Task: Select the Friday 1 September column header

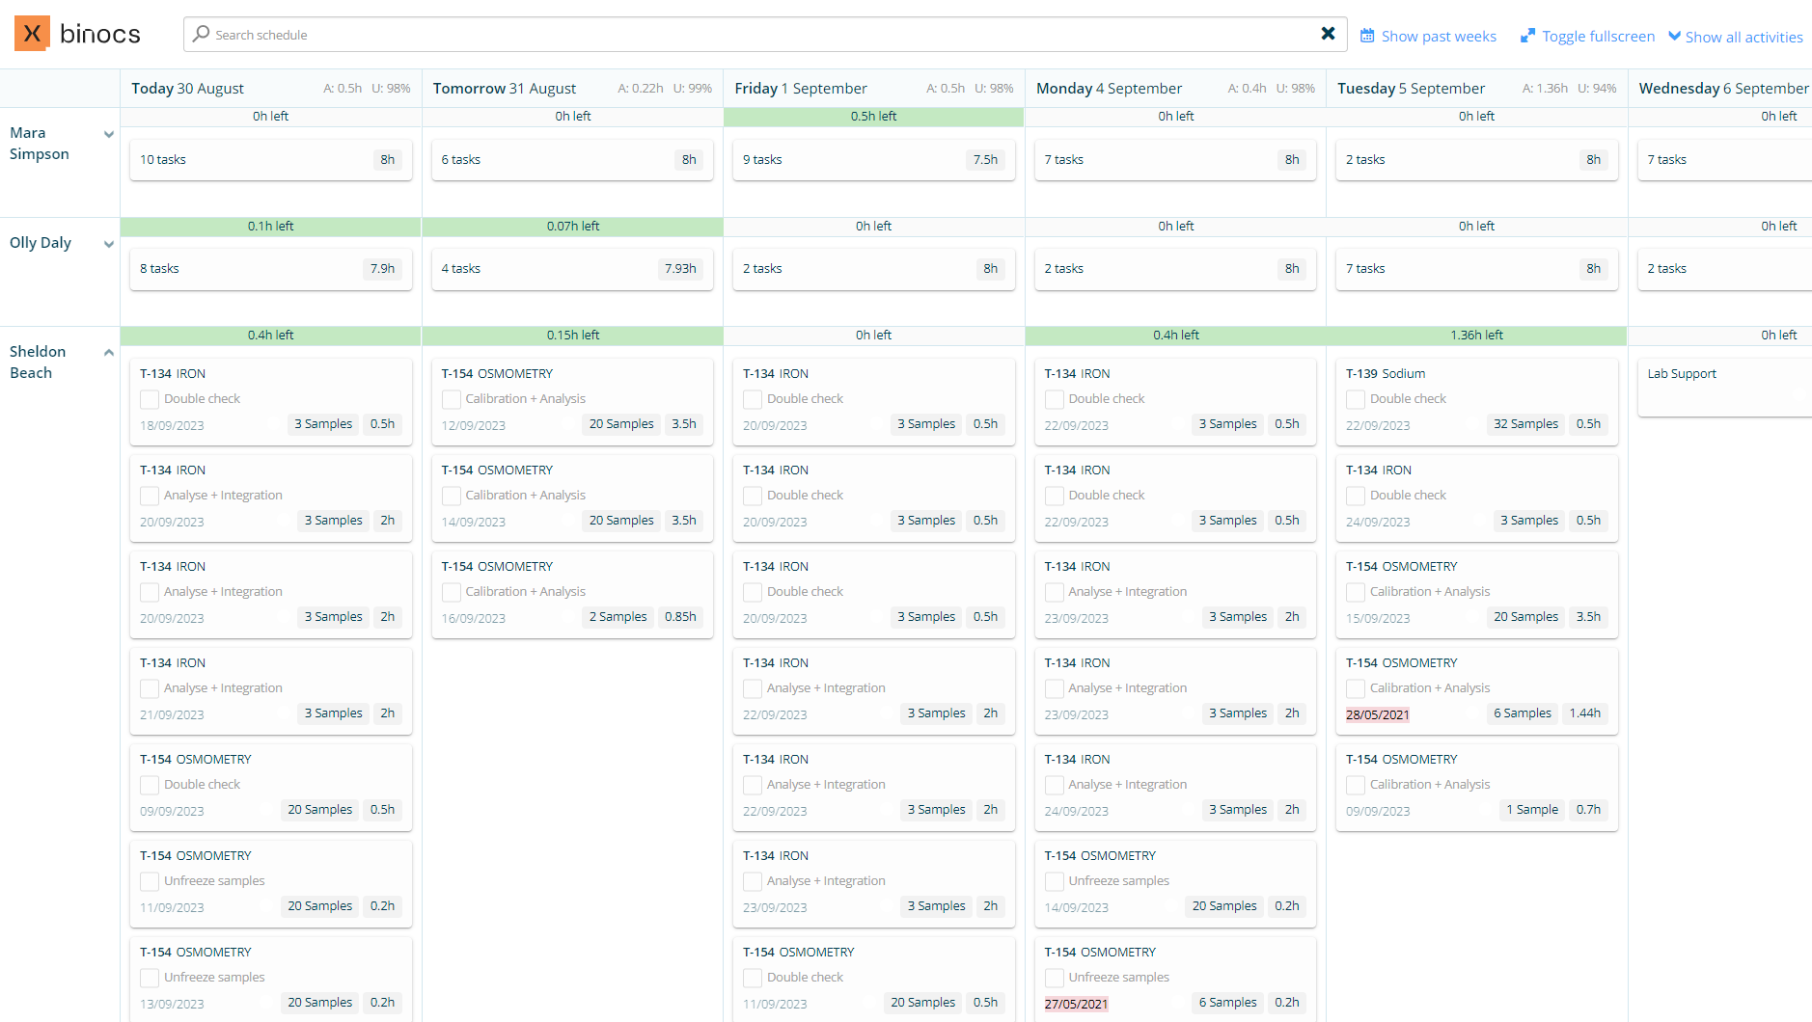Action: (x=874, y=88)
